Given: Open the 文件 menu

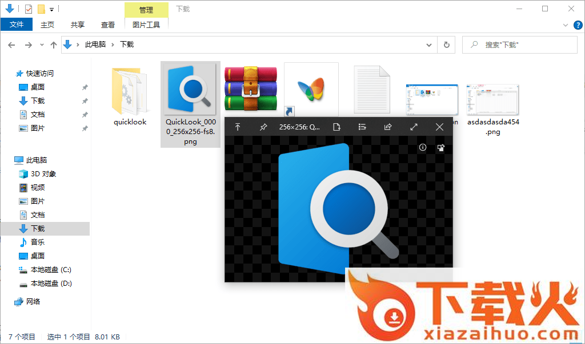Looking at the screenshot, I should (x=17, y=25).
